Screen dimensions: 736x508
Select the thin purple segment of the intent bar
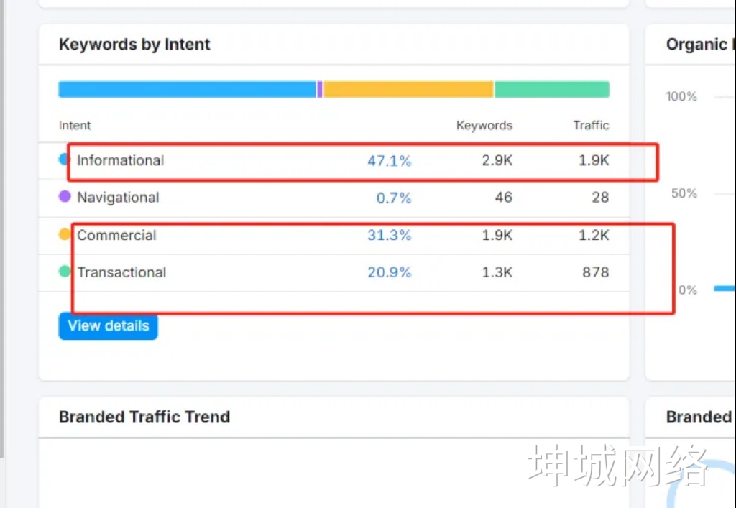(320, 89)
